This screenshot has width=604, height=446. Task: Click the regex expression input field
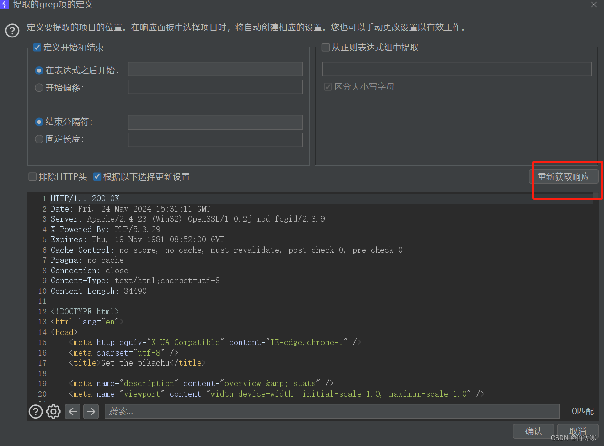click(457, 69)
